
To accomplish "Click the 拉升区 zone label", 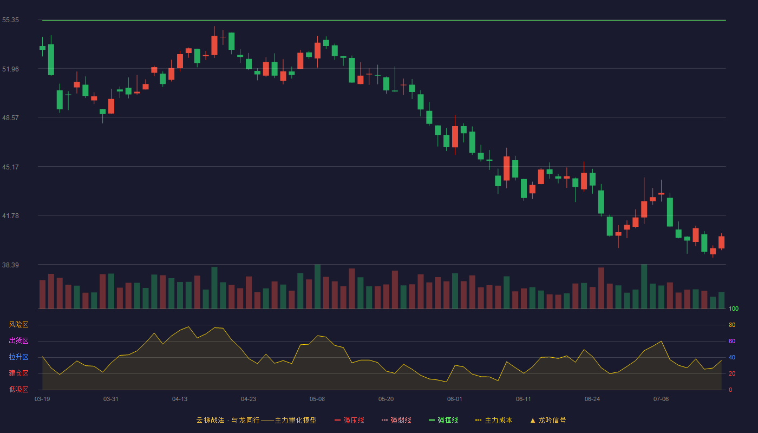I will click(18, 357).
